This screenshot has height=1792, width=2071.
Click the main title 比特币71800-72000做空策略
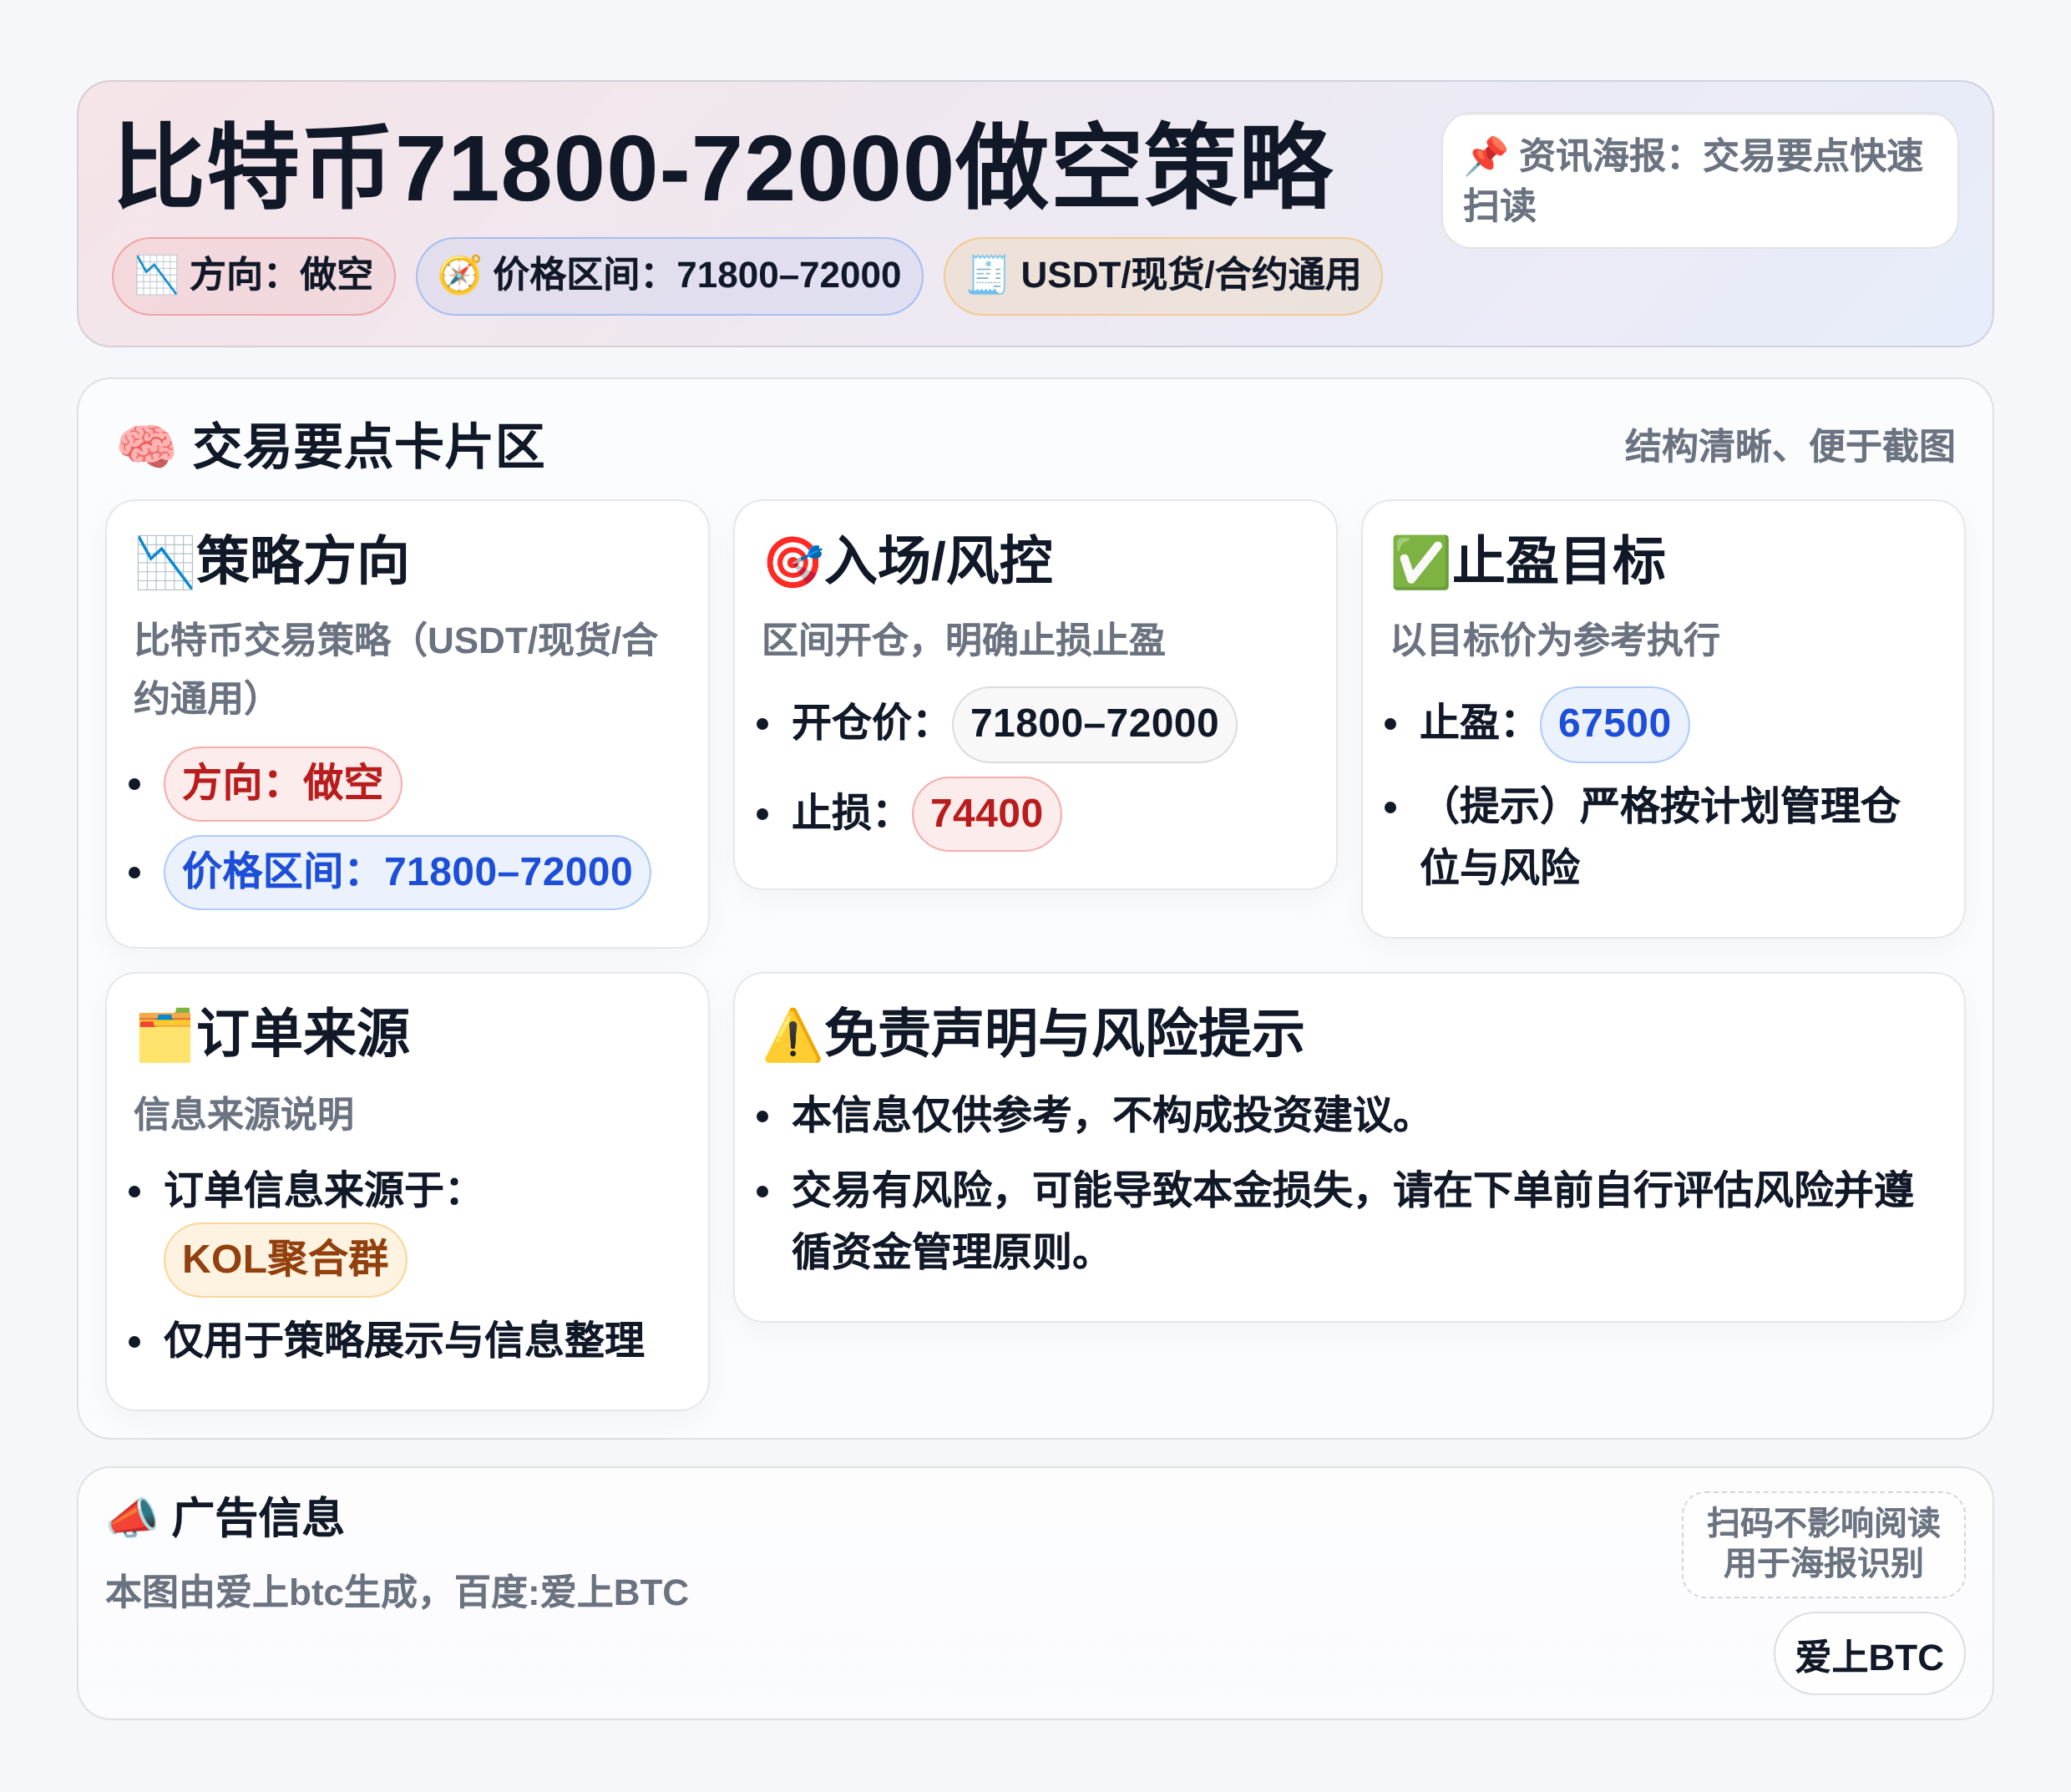[x=725, y=166]
